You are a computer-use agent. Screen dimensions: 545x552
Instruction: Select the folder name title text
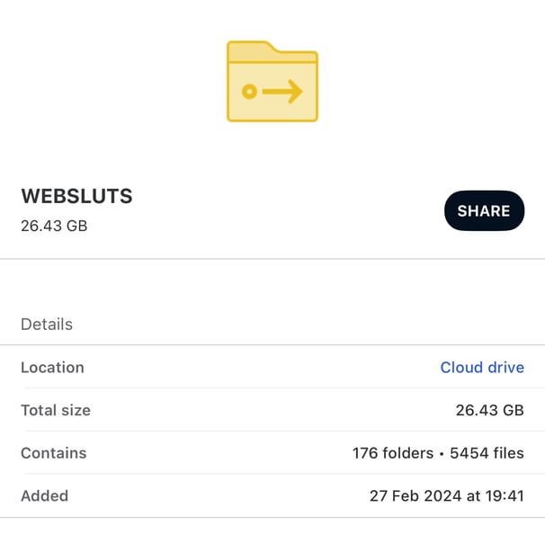[76, 197]
